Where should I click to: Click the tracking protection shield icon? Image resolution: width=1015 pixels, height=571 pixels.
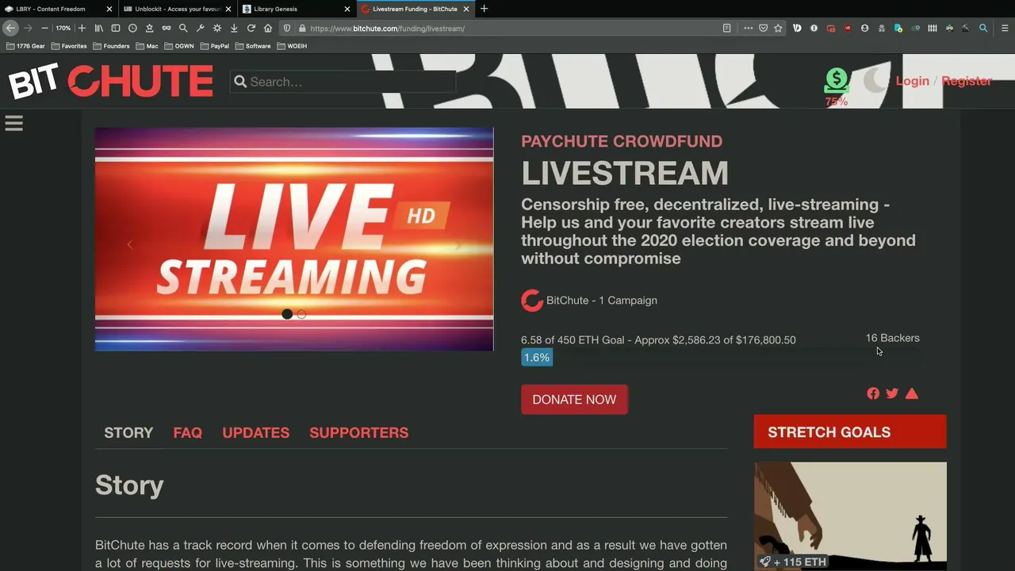point(287,28)
